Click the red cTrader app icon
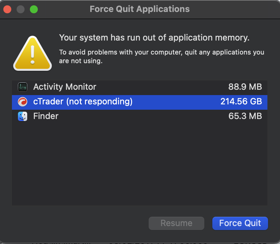The width and height of the screenshot is (280, 244). [23, 102]
